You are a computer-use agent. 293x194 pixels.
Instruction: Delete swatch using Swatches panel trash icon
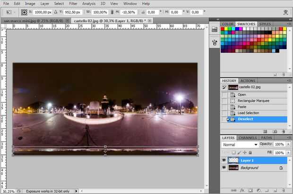[283, 74]
